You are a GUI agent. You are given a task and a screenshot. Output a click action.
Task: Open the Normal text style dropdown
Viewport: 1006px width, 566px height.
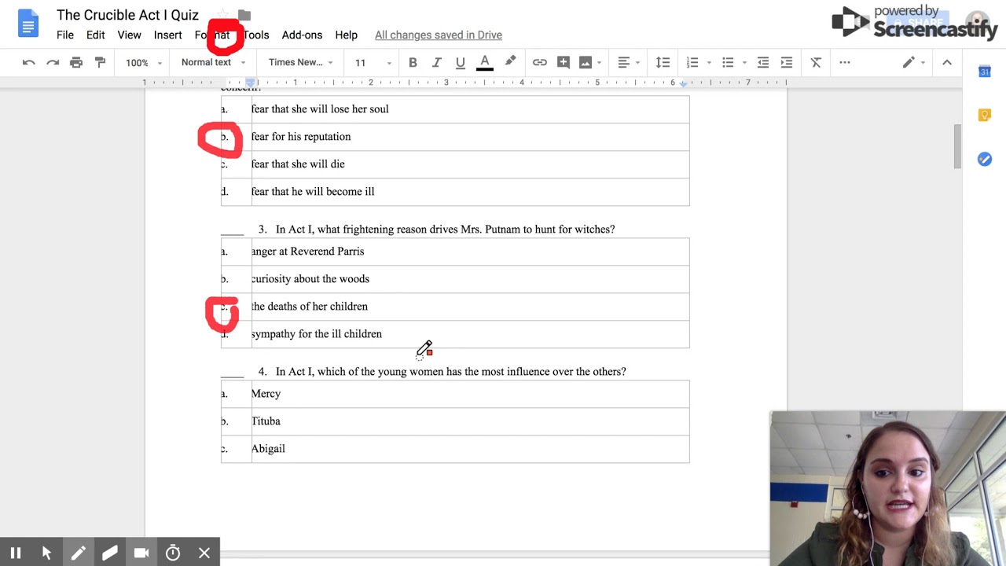pos(213,63)
